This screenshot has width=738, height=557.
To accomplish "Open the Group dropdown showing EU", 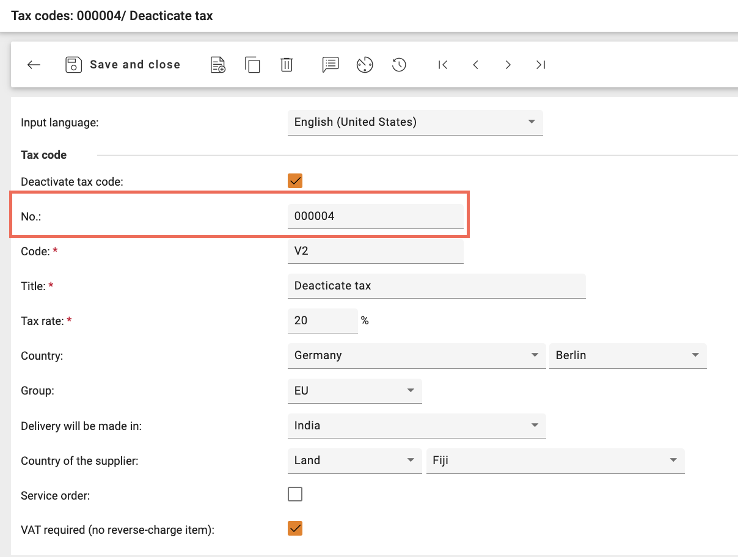I will 354,391.
